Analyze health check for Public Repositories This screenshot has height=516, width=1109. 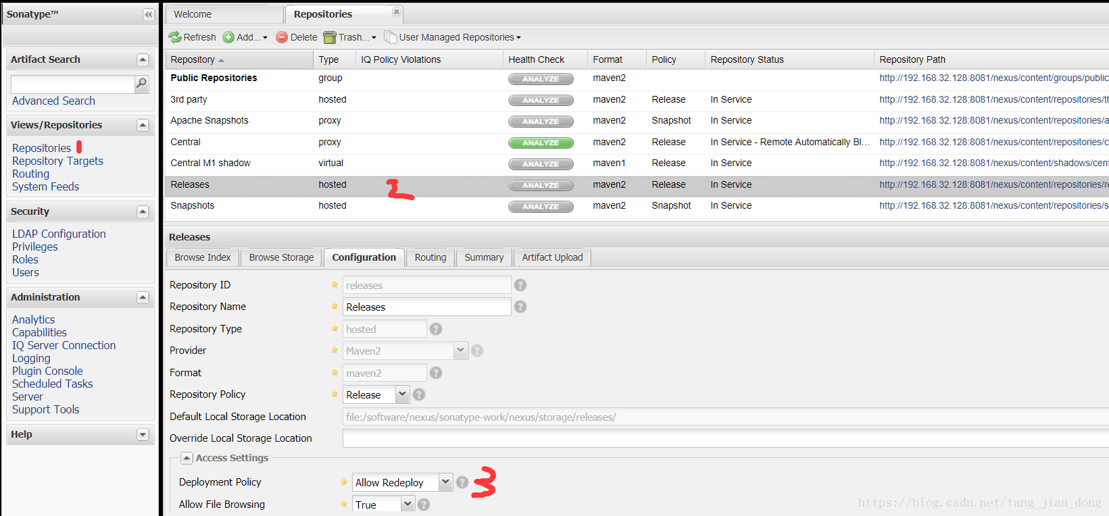[541, 79]
